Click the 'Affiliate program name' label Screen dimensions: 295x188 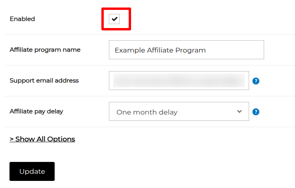pyautogui.click(x=45, y=50)
